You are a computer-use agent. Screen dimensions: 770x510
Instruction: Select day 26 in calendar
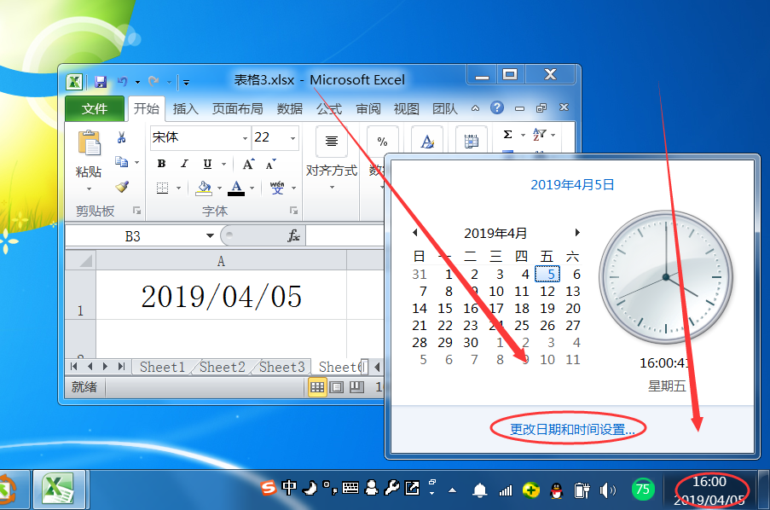(547, 325)
